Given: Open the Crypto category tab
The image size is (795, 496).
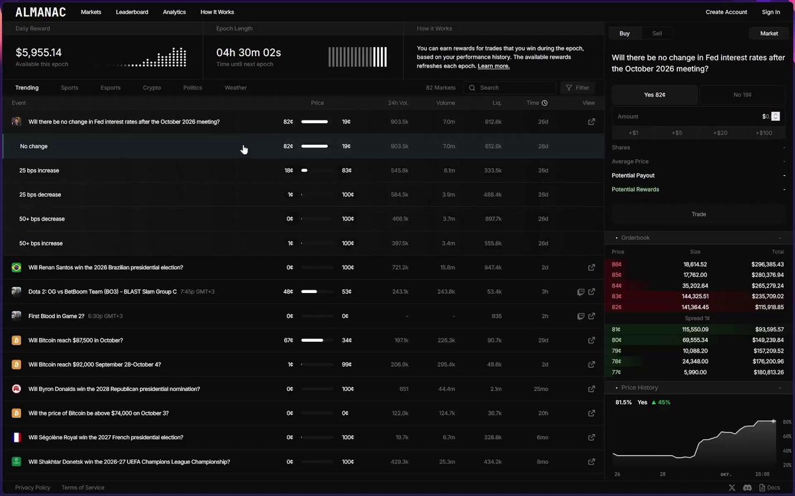Looking at the screenshot, I should coord(152,87).
